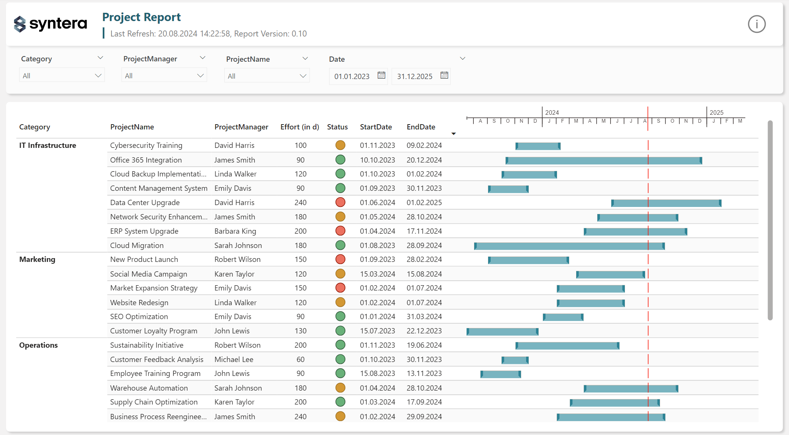Screen dimensions: 789x435
Task: Open the ProjectName filter dropdown
Action: [267, 75]
